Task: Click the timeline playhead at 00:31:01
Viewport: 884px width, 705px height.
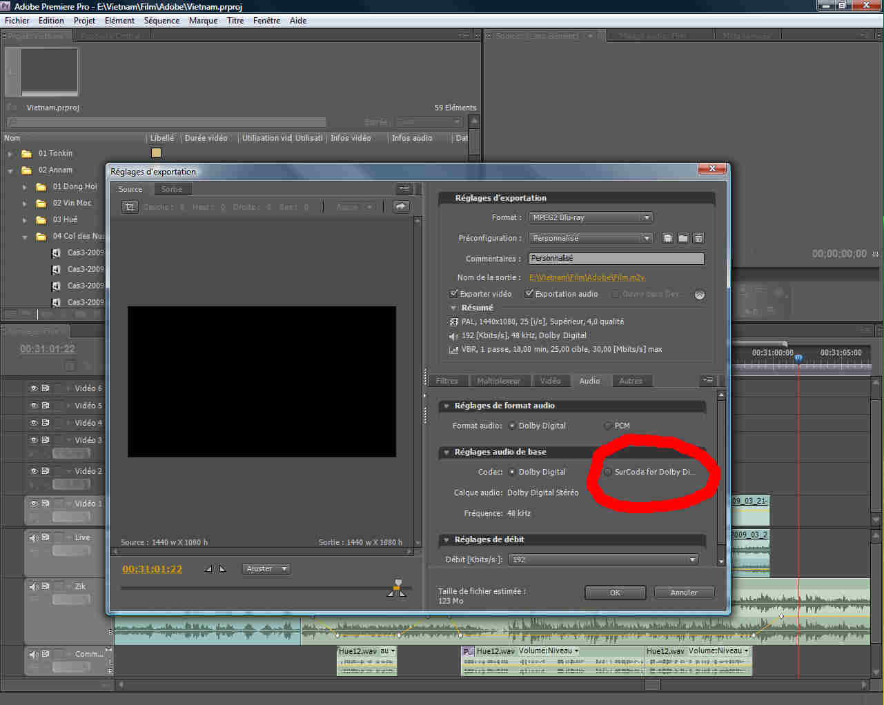Action: (798, 358)
